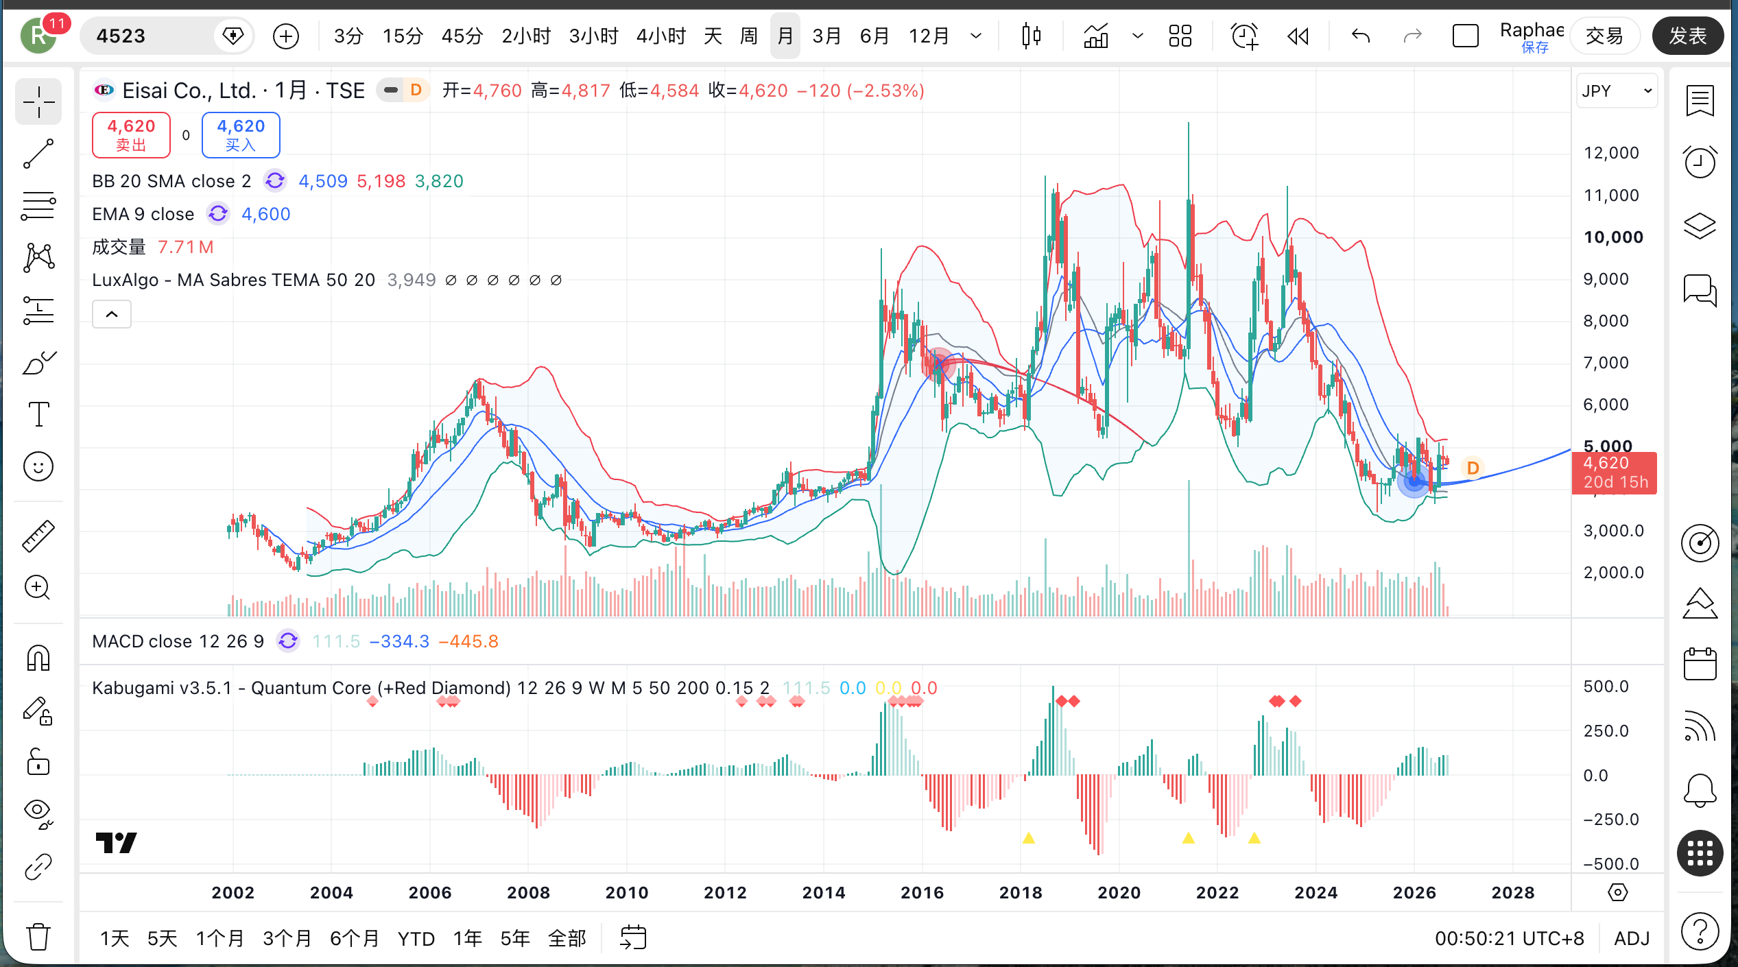The image size is (1738, 967).
Task: Set chart range to 1年
Action: [468, 938]
